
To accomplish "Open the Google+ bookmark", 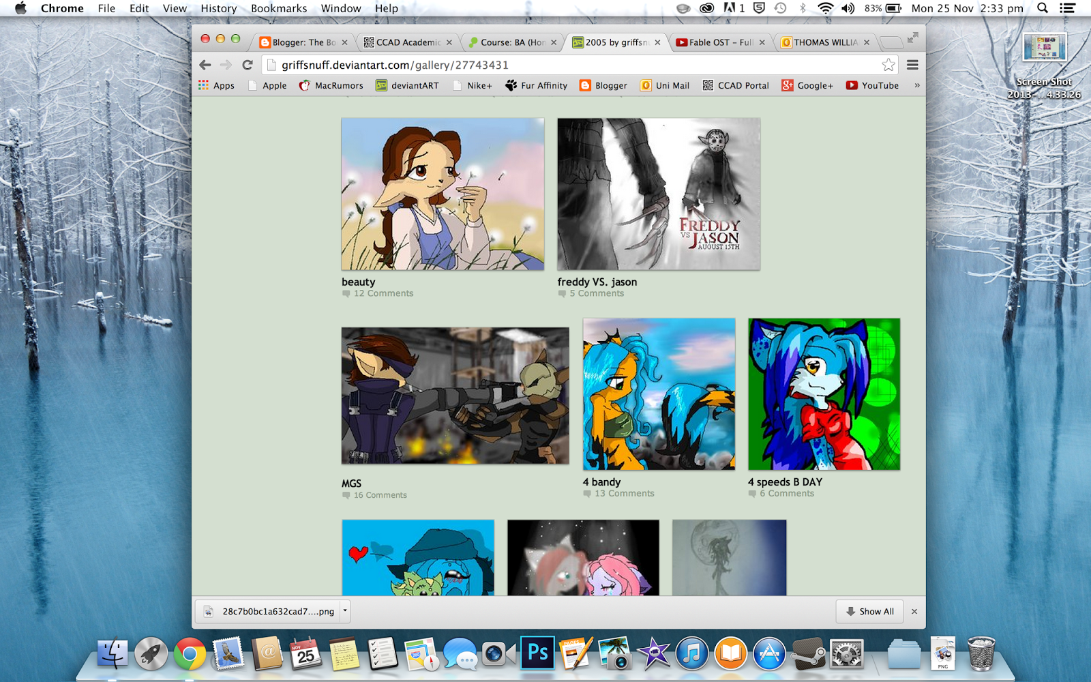I will pyautogui.click(x=807, y=85).
